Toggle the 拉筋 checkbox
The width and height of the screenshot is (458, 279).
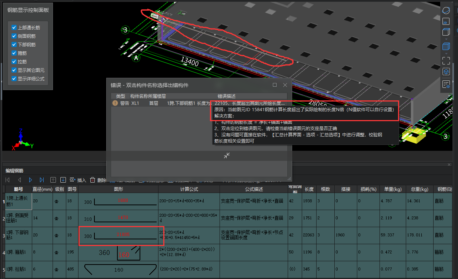(x=14, y=62)
